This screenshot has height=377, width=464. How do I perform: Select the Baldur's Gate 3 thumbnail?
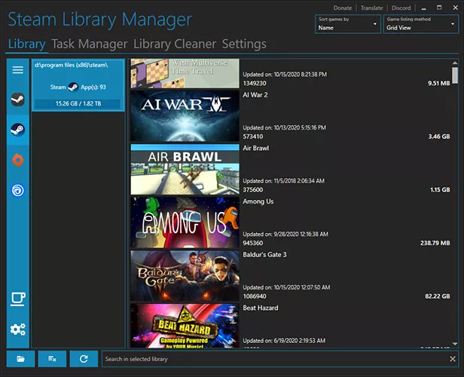pyautogui.click(x=185, y=276)
